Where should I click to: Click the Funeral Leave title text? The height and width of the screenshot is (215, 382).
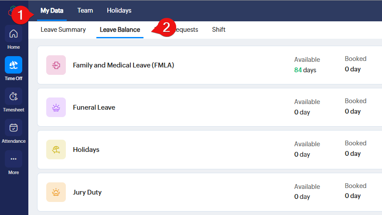[x=94, y=107]
